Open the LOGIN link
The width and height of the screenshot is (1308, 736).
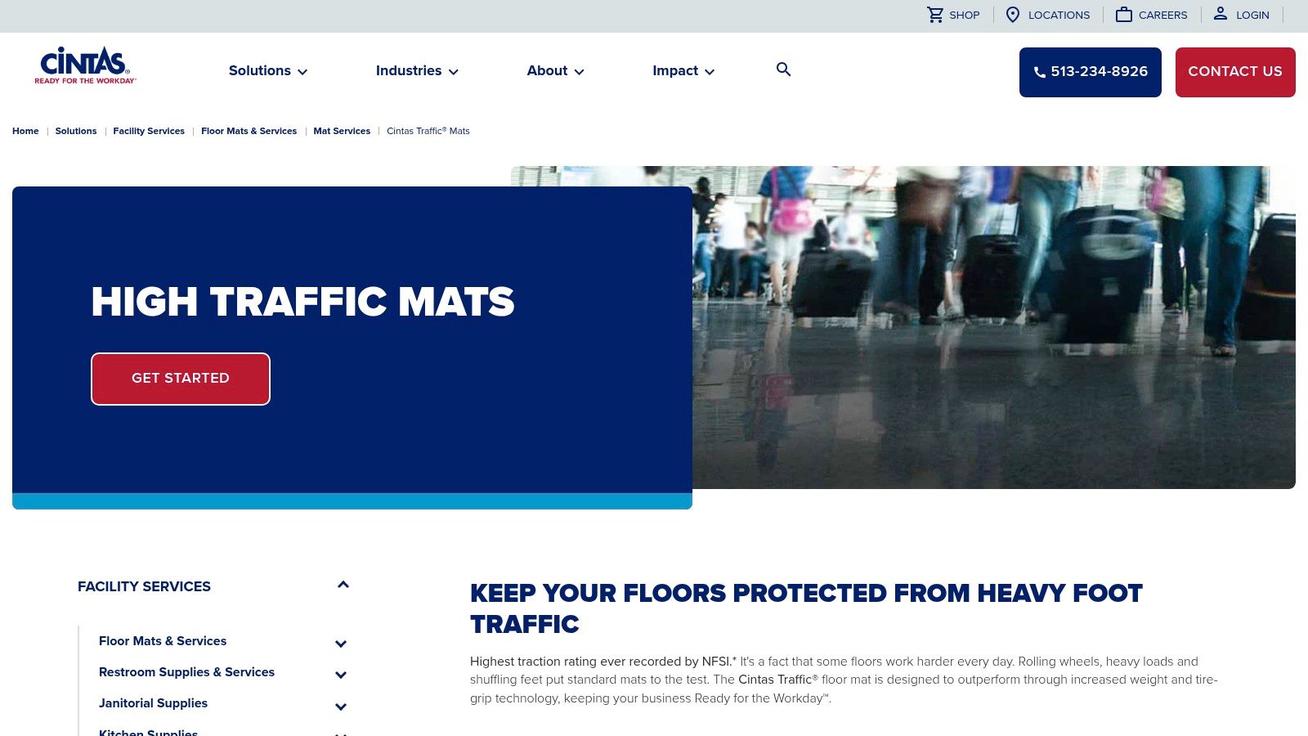tap(1252, 15)
